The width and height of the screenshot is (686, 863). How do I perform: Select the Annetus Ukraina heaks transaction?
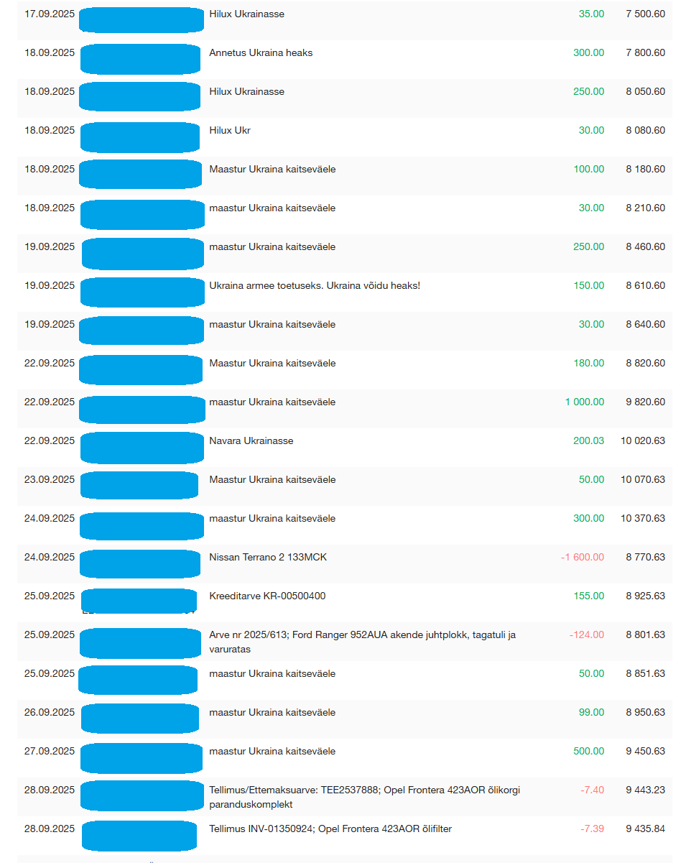261,52
